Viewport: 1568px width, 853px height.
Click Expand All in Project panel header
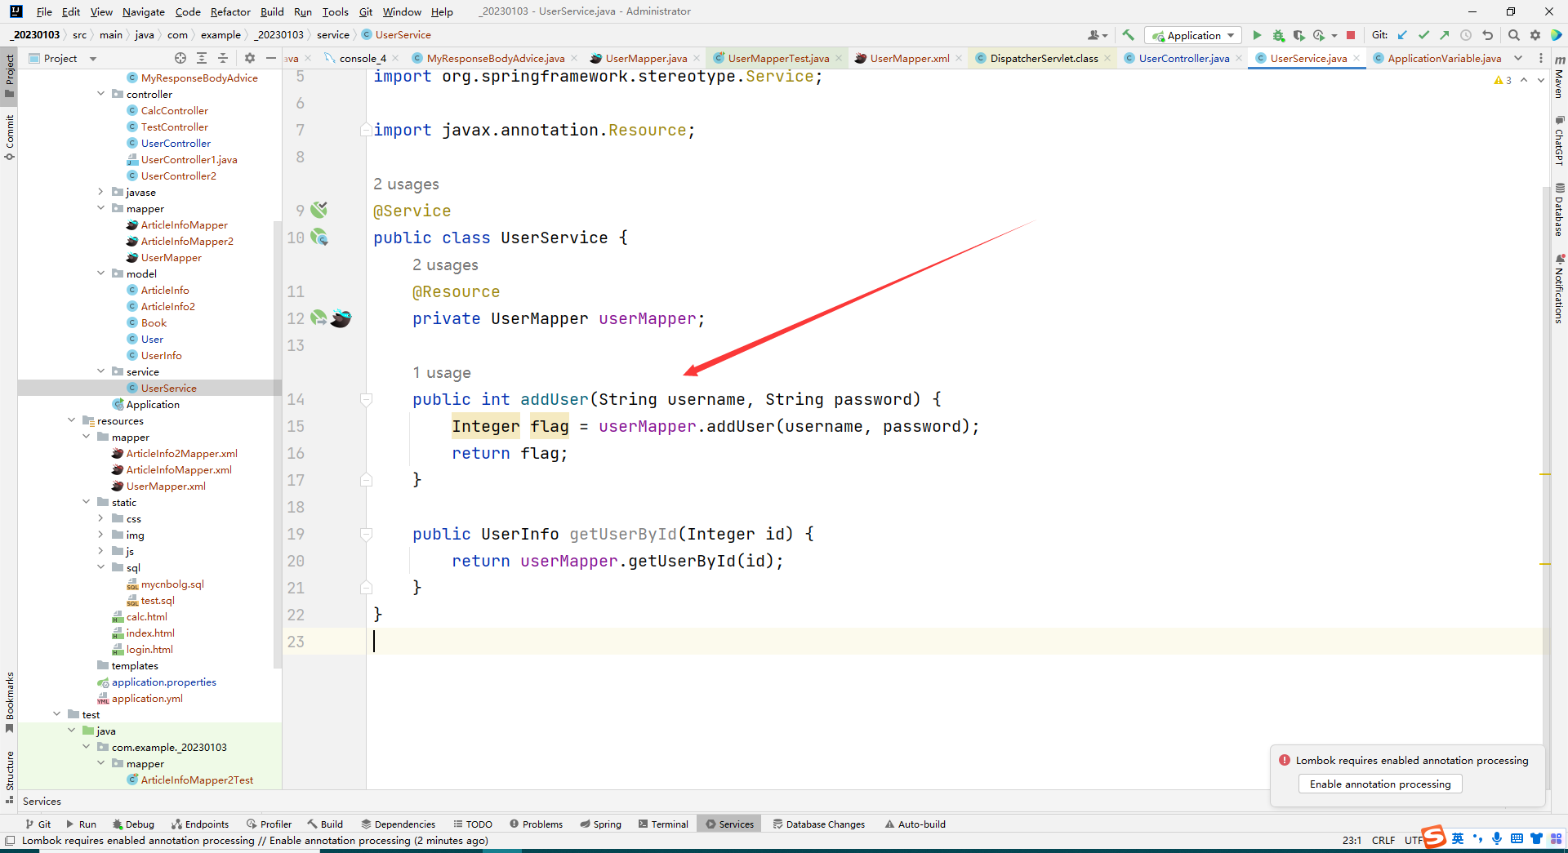(x=202, y=58)
